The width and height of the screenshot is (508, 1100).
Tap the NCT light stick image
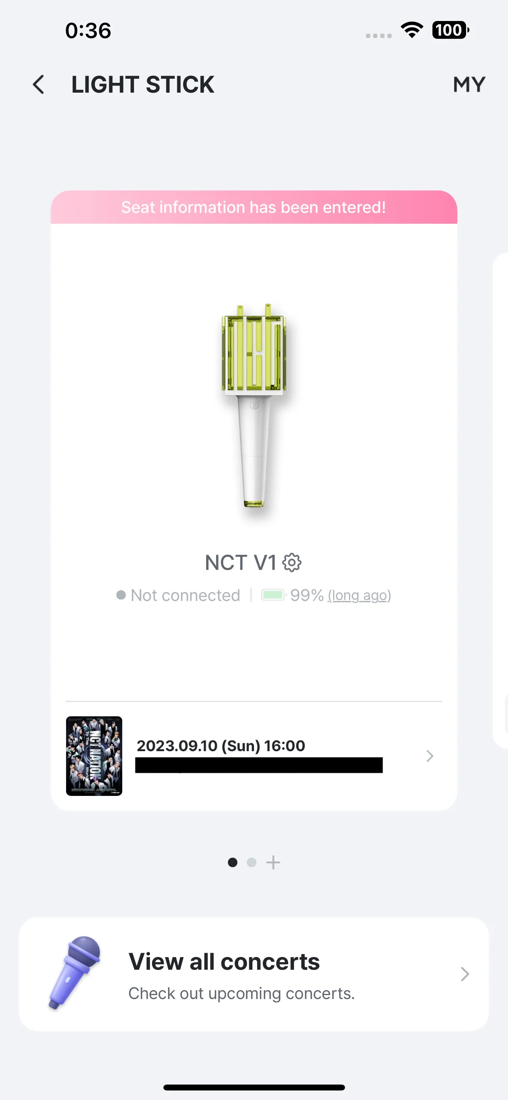click(x=254, y=405)
